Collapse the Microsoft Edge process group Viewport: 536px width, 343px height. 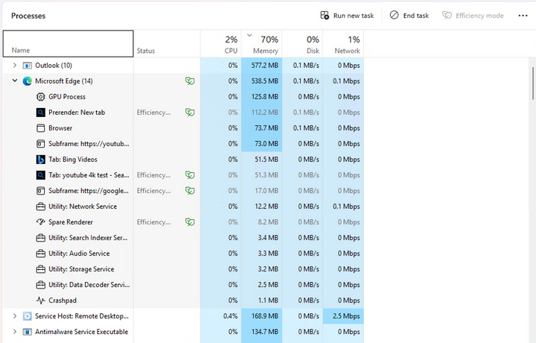tap(14, 81)
